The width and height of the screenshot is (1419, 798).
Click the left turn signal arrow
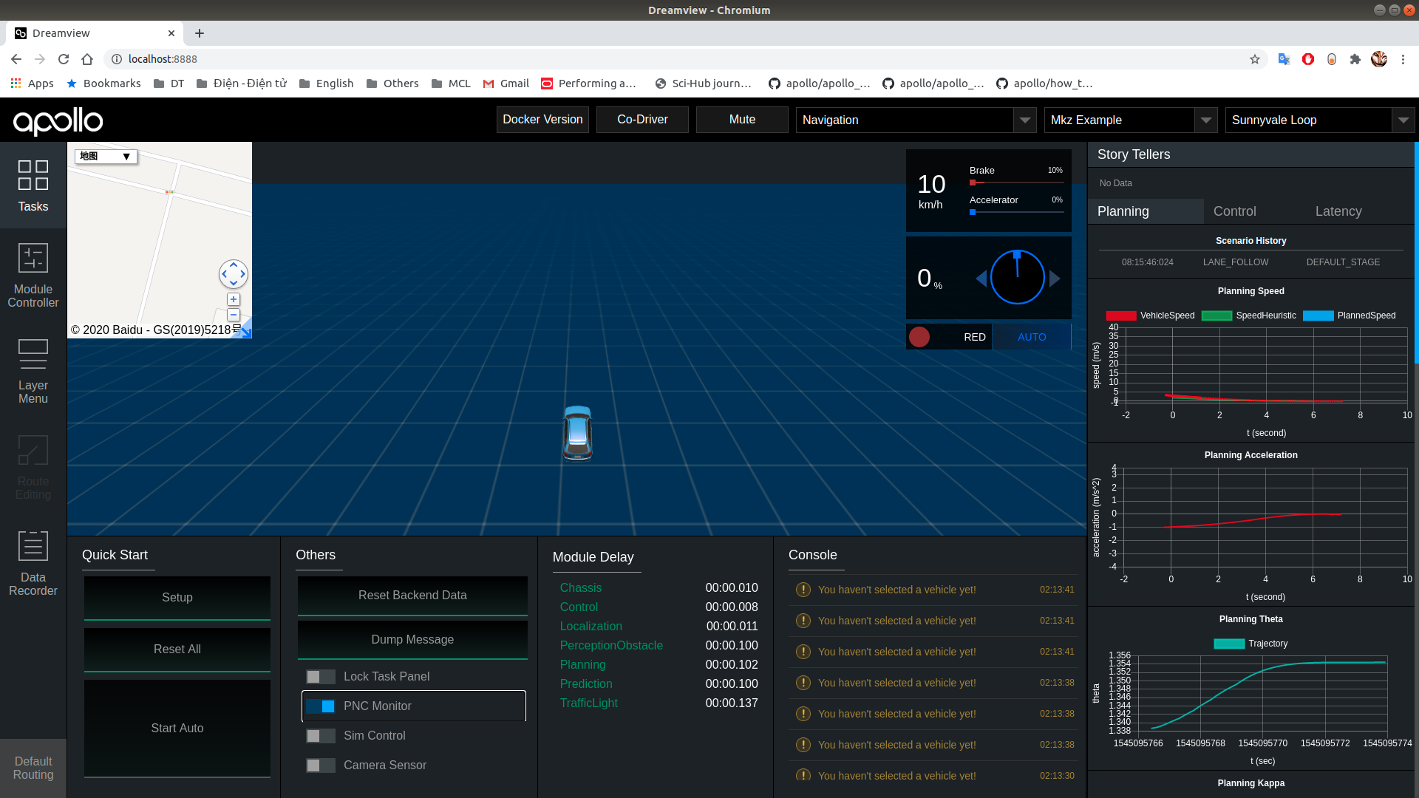click(x=981, y=279)
